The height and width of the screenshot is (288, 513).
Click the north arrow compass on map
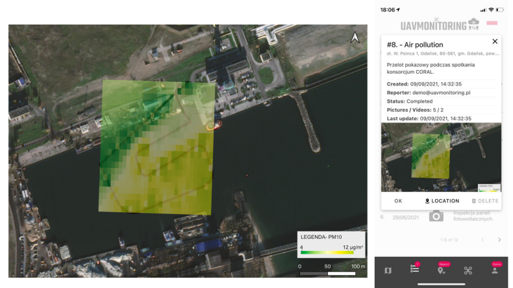pos(355,38)
